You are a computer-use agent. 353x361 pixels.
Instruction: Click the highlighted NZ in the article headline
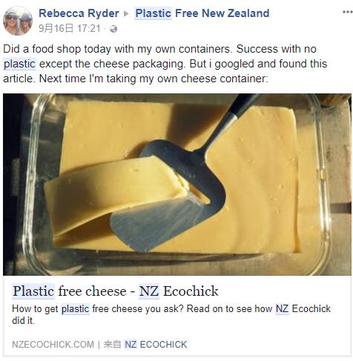(x=149, y=291)
